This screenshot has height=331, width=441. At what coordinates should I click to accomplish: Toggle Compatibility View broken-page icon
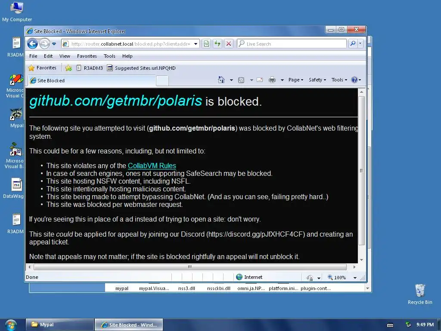coord(206,44)
